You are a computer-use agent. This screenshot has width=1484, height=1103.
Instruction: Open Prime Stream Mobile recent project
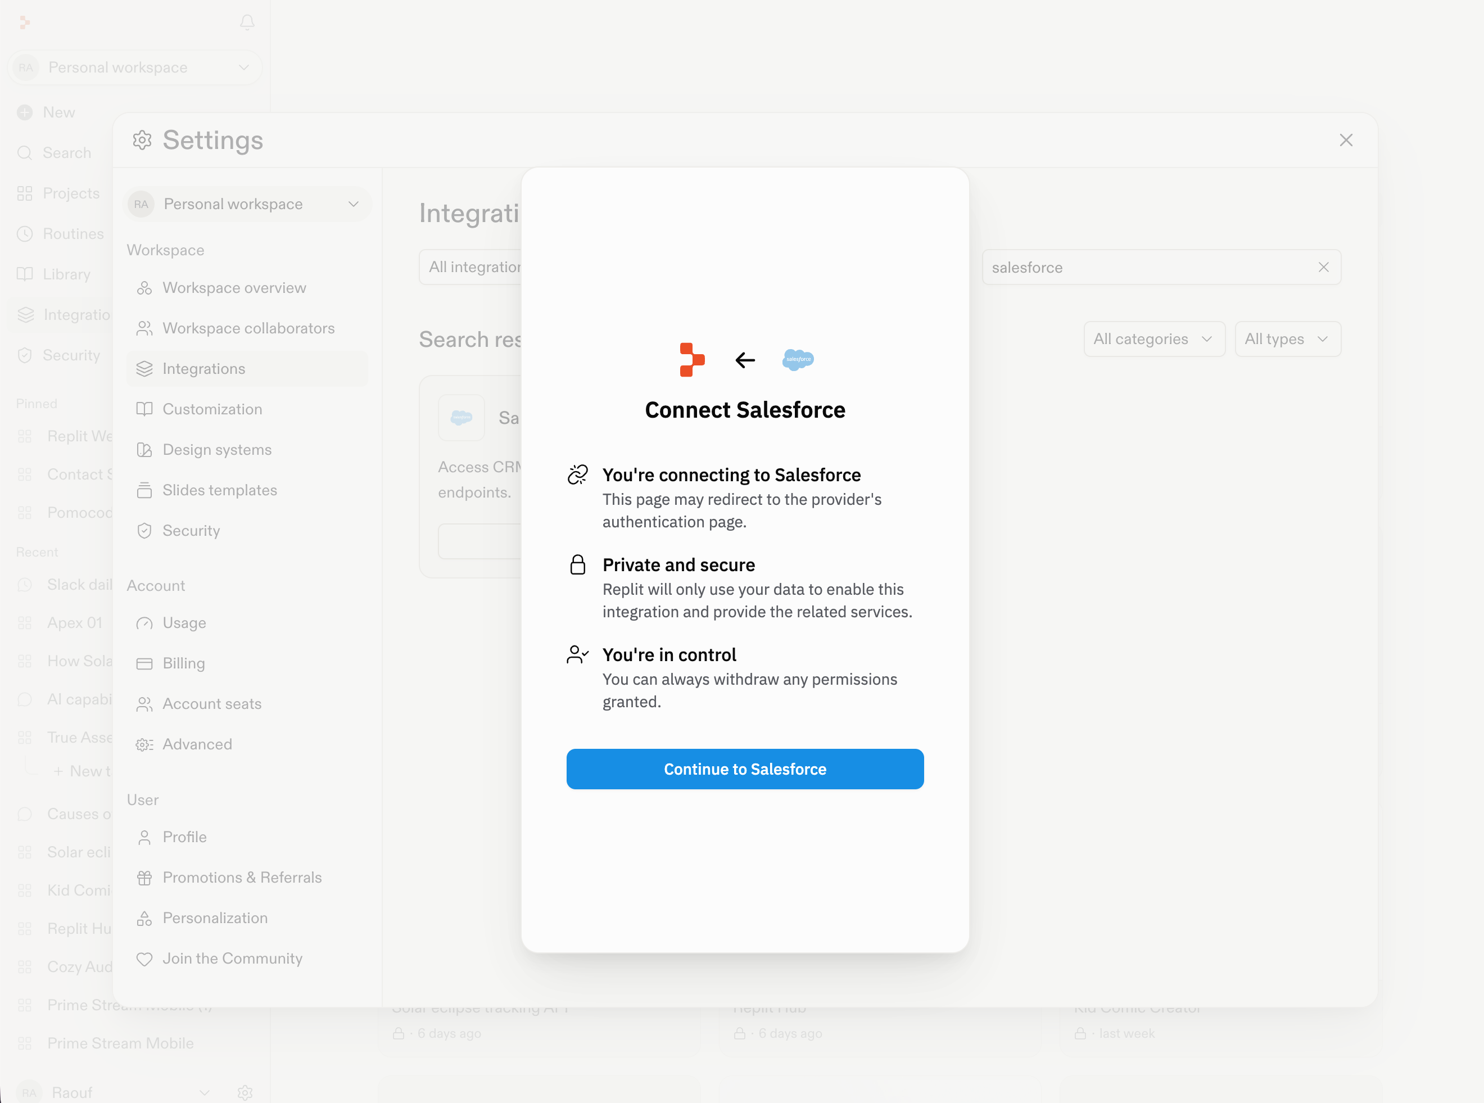(120, 1043)
